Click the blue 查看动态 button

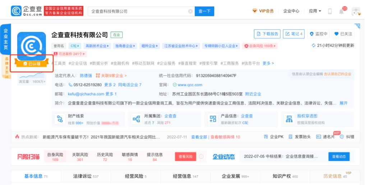click(339, 157)
